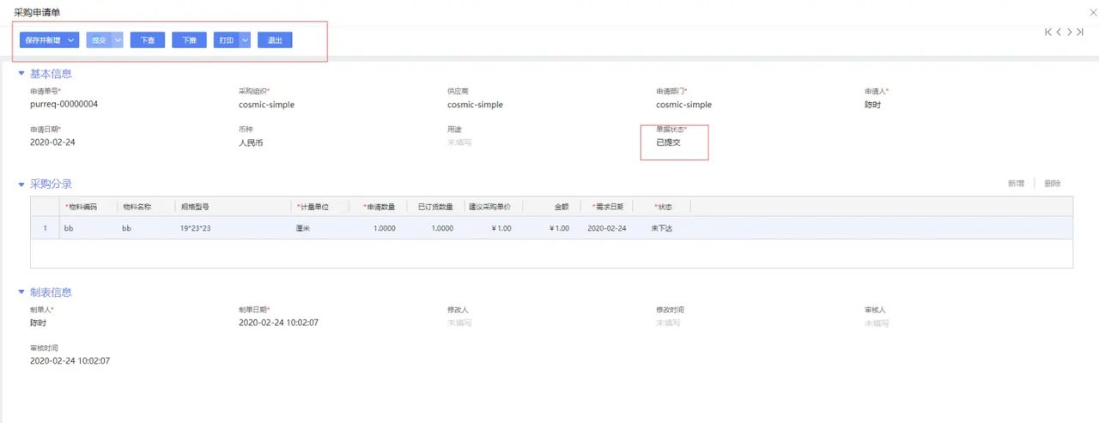Screen dimensions: 1099x423
Task: Click the 退出 button
Action: (x=275, y=40)
